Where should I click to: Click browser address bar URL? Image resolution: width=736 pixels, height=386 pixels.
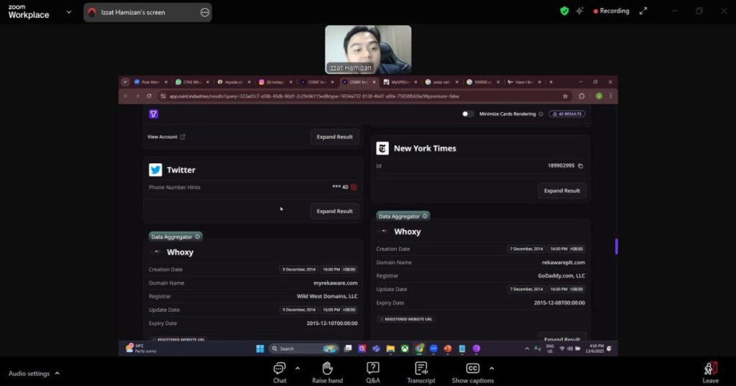[315, 96]
